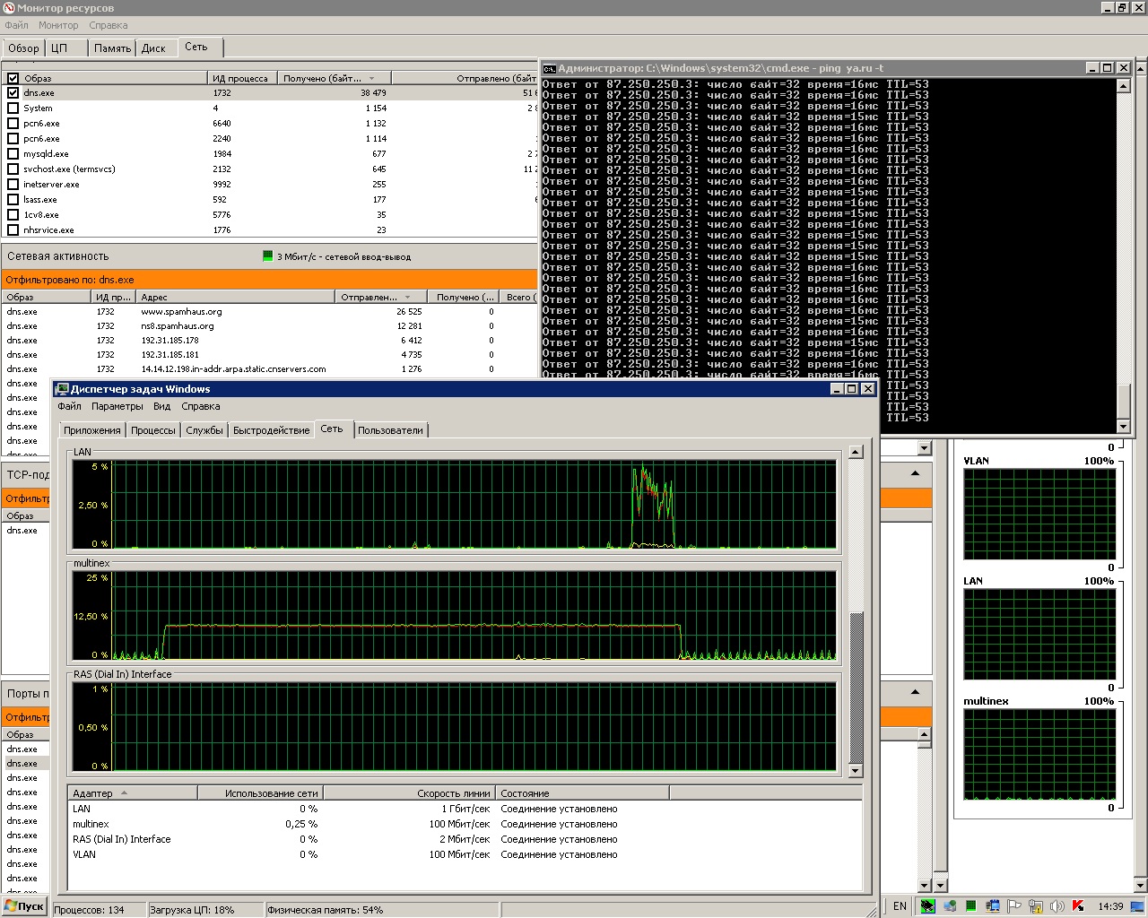
Task: Click the Action Center flag tray icon
Action: point(1013,905)
